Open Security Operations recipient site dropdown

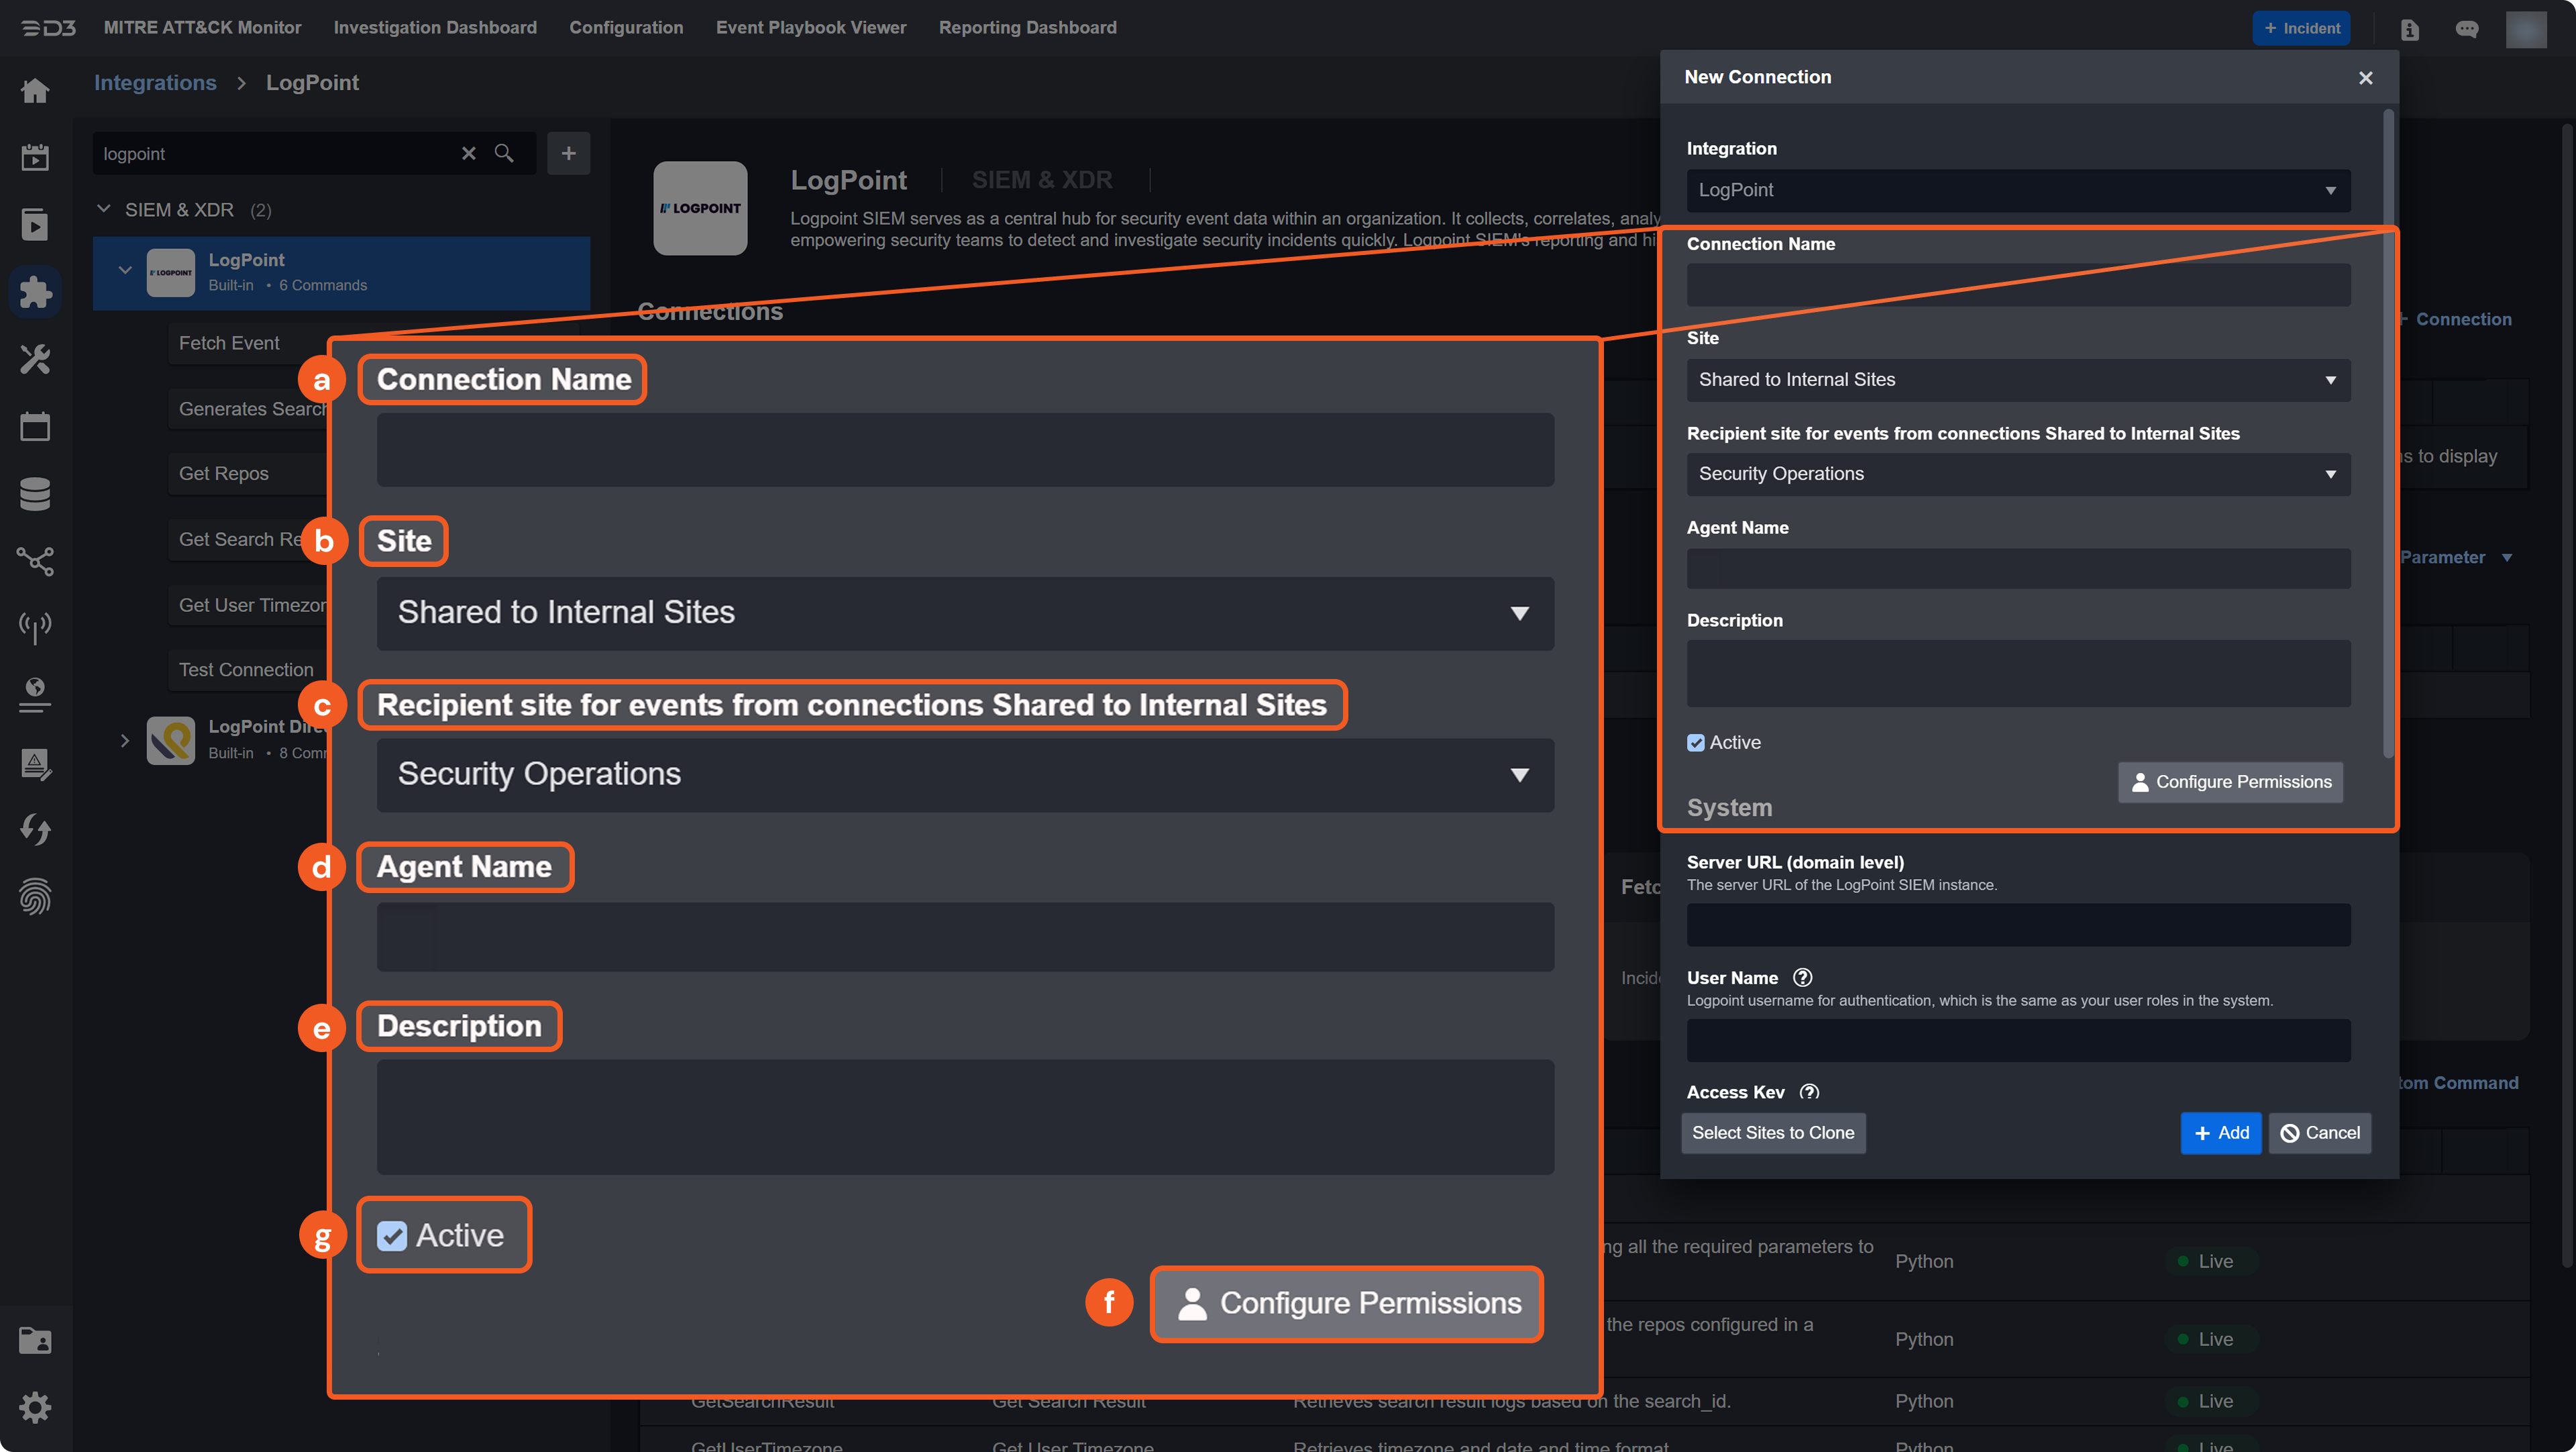2018,474
